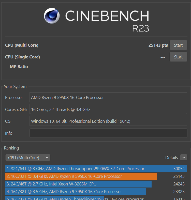Expand the Details chevron in Ranking
Screen dimensions: 191x200
pyautogui.click(x=183, y=157)
